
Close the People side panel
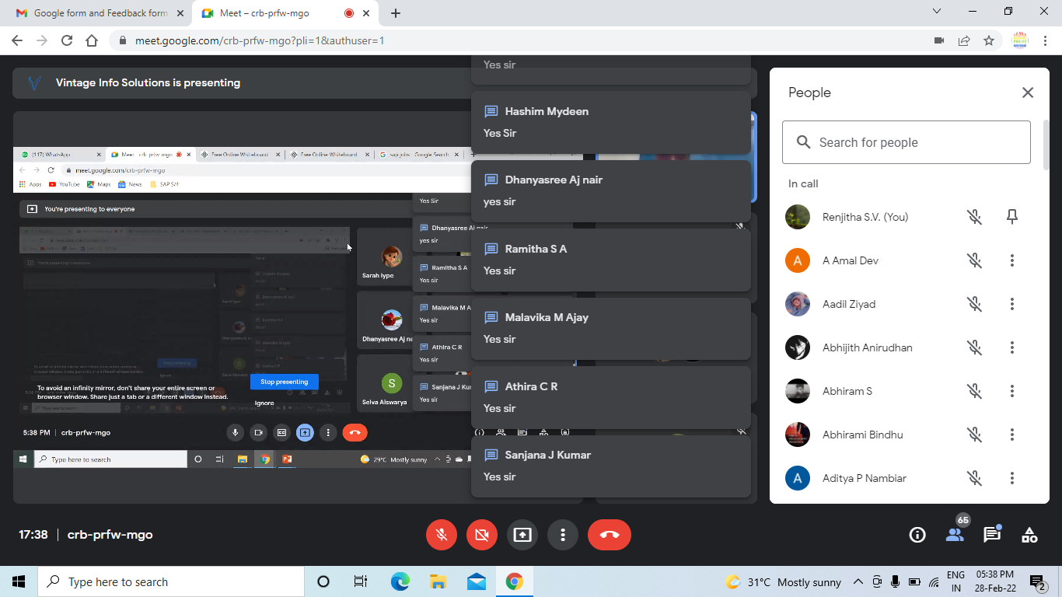coord(1028,93)
